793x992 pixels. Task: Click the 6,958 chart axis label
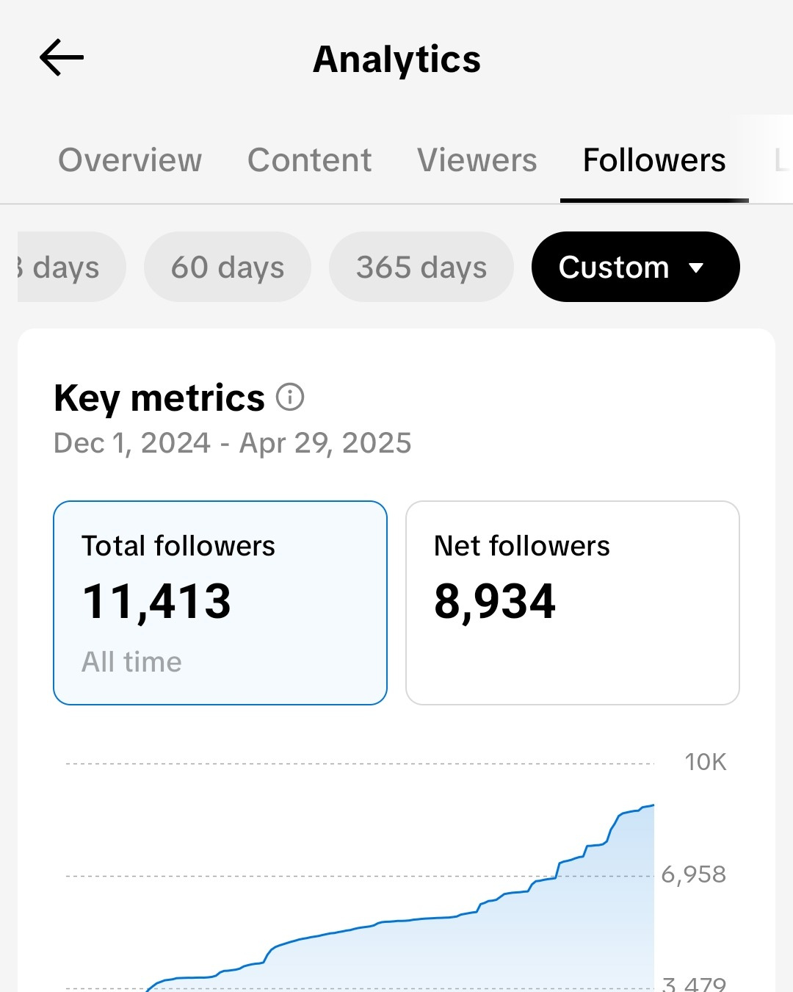(x=694, y=874)
